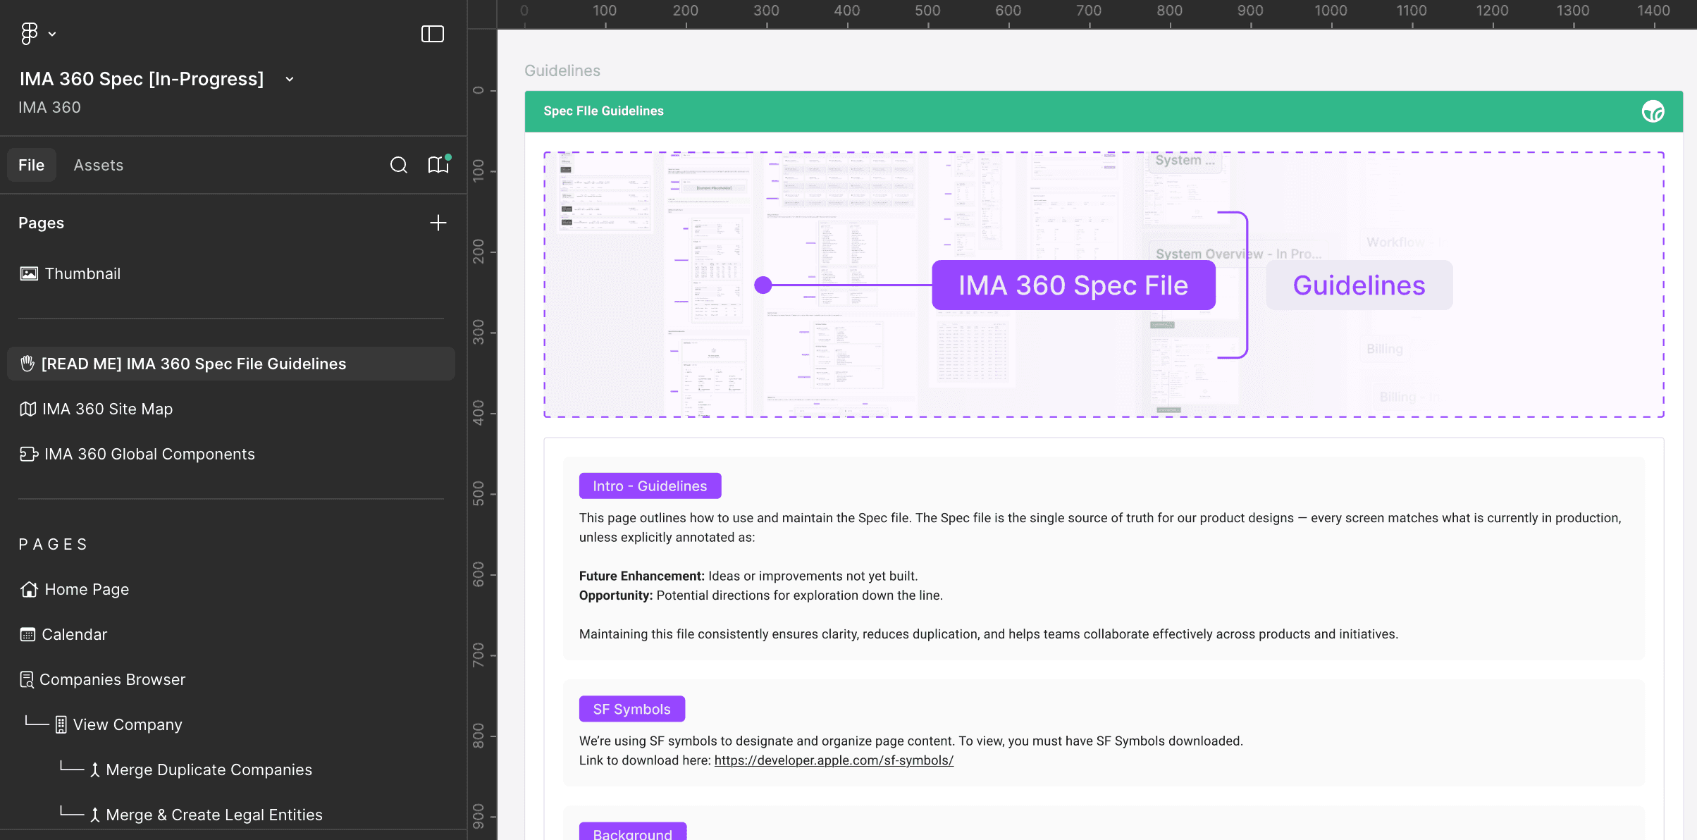Screen dimensions: 1697x840
Task: Click the Home Page house icon
Action: (29, 589)
